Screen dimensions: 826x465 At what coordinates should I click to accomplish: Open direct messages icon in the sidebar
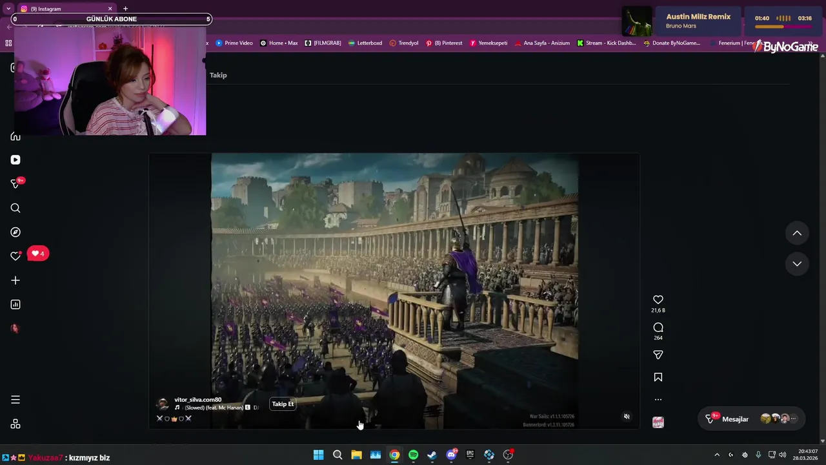click(15, 184)
